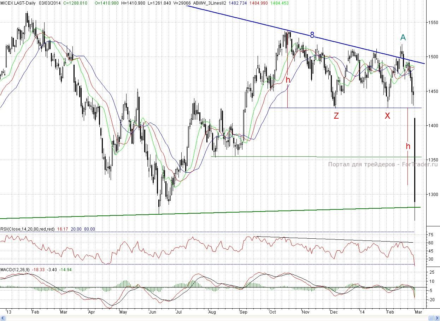This screenshot has width=440, height=321.
Task: Click the MACD value -18.33
Action: (x=38, y=270)
